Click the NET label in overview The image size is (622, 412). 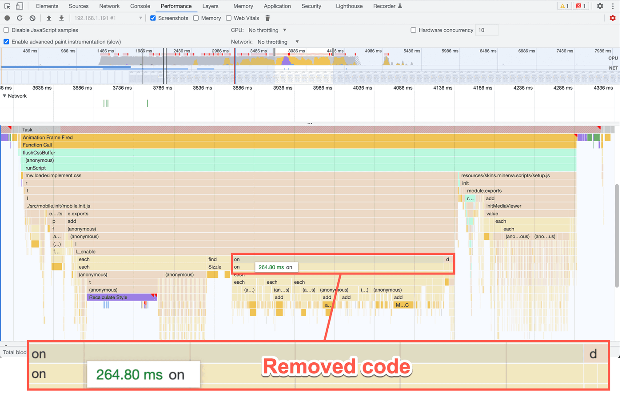click(614, 68)
